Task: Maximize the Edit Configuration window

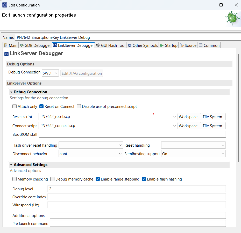Action: tap(221, 5)
